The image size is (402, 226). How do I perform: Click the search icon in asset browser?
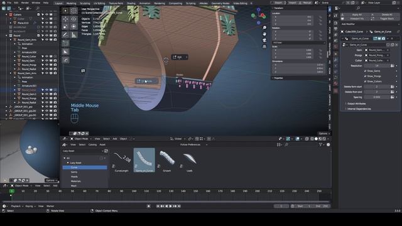click(286, 145)
